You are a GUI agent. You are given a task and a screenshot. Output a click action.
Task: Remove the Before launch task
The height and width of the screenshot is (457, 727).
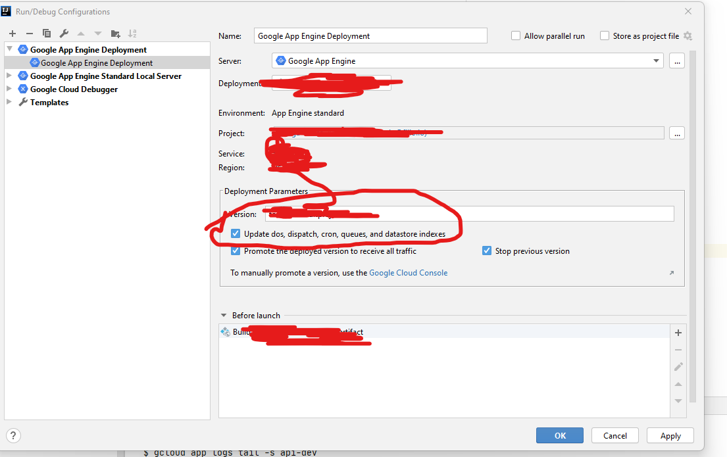pyautogui.click(x=678, y=350)
